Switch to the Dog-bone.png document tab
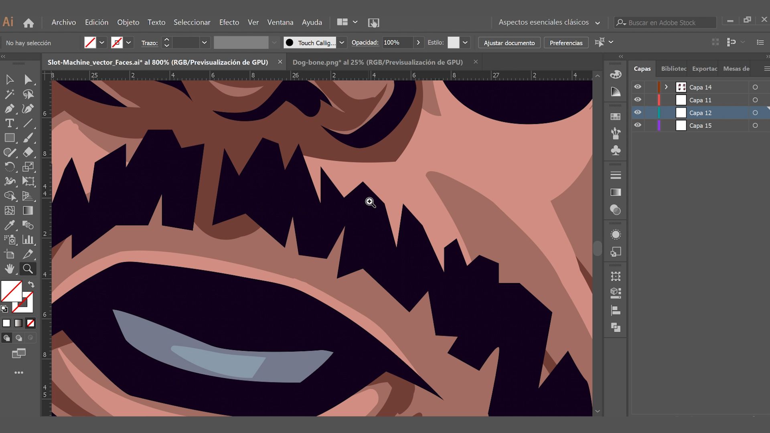Viewport: 770px width, 433px height. (377, 62)
